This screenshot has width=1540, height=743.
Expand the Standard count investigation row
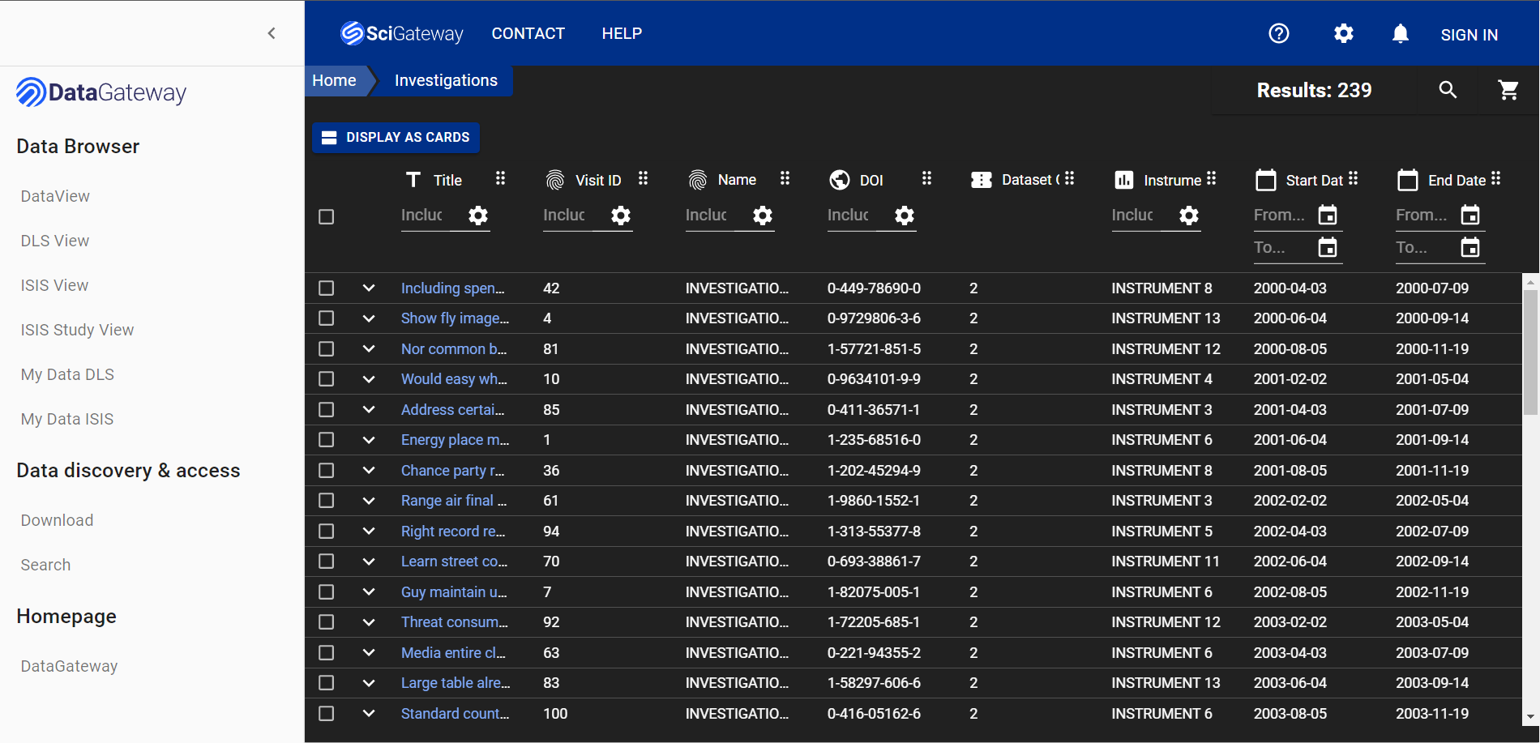pos(369,713)
